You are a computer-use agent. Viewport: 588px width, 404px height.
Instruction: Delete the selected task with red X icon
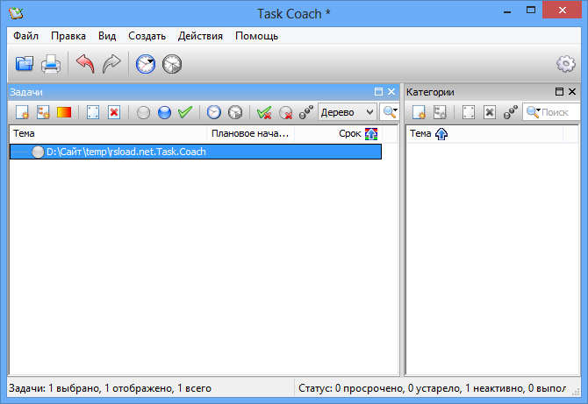click(x=114, y=112)
